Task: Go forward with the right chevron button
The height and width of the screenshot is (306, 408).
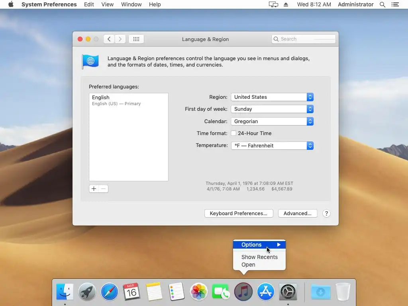Action: click(x=120, y=39)
